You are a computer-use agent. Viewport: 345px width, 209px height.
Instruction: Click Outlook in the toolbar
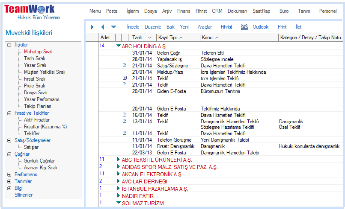click(x=261, y=27)
